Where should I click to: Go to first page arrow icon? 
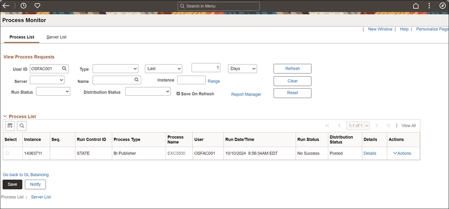(x=328, y=125)
